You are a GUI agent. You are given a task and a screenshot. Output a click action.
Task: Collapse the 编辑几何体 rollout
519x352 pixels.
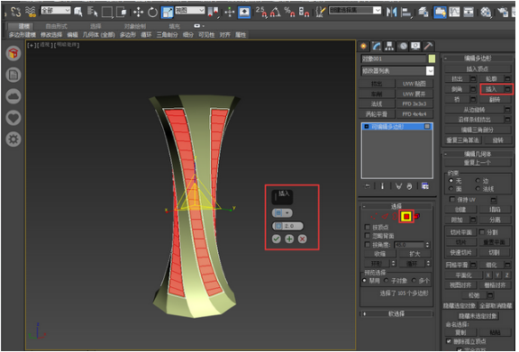tap(446, 155)
